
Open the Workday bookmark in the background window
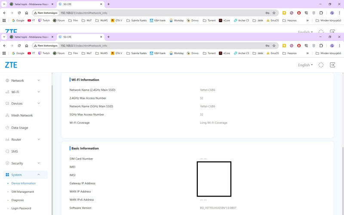click(176, 20)
